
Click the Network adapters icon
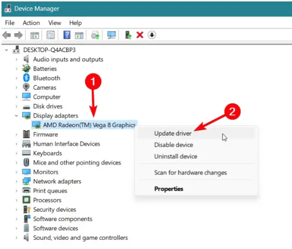pyautogui.click(x=26, y=181)
